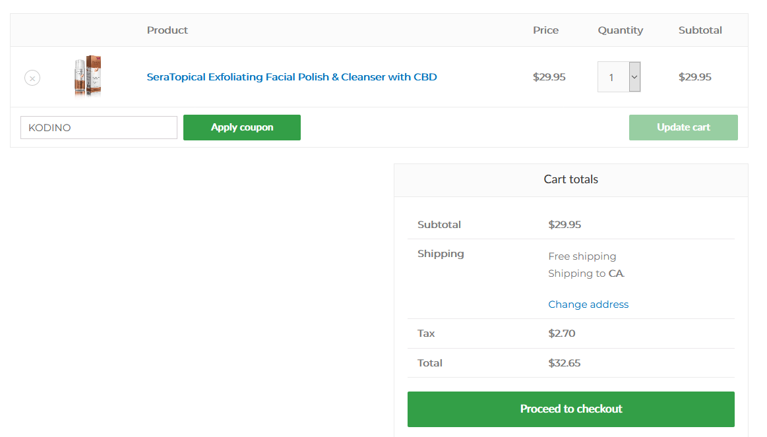Focus the coupon code field containing KODINO
767x437 pixels.
(x=99, y=128)
